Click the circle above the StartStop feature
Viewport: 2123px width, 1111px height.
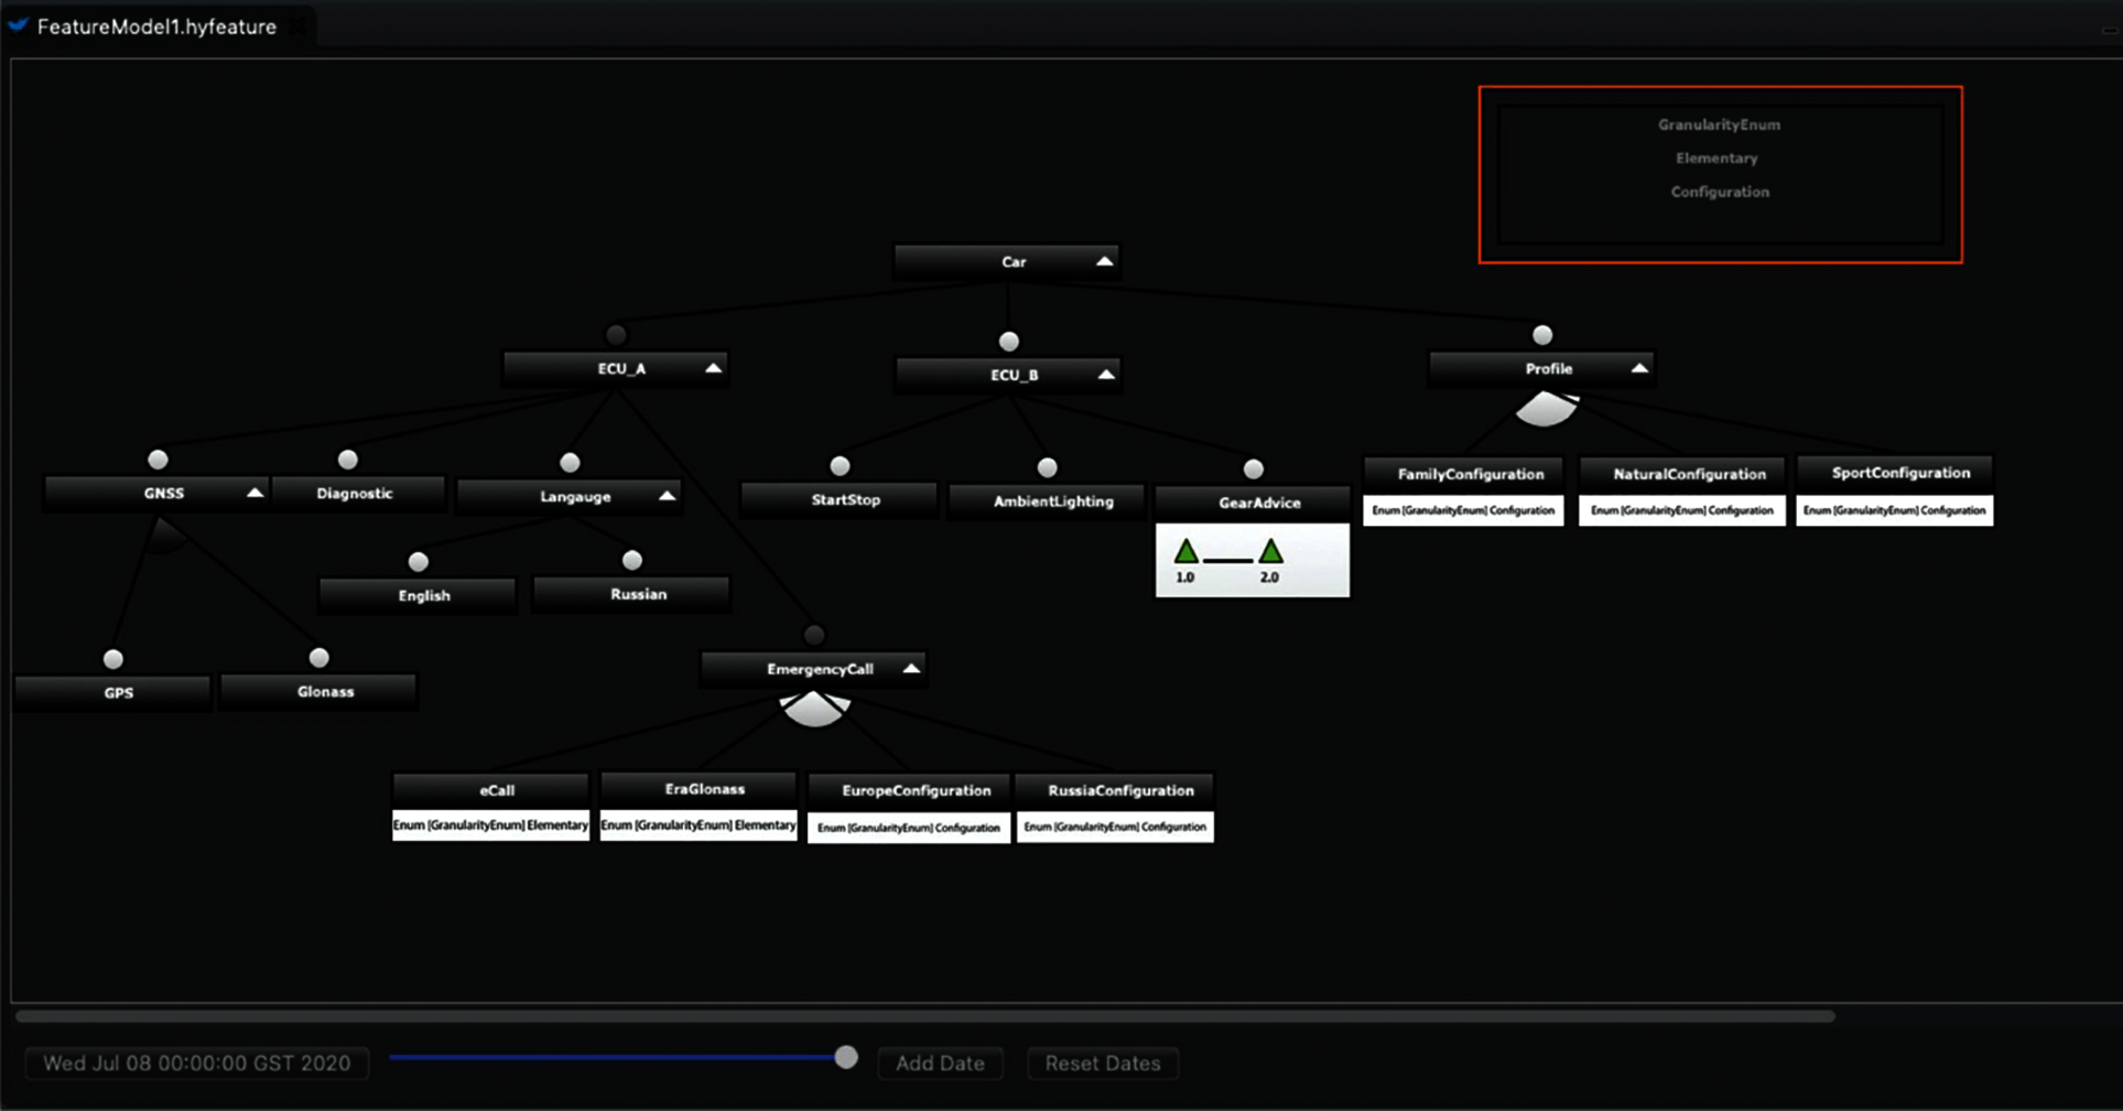pos(840,466)
